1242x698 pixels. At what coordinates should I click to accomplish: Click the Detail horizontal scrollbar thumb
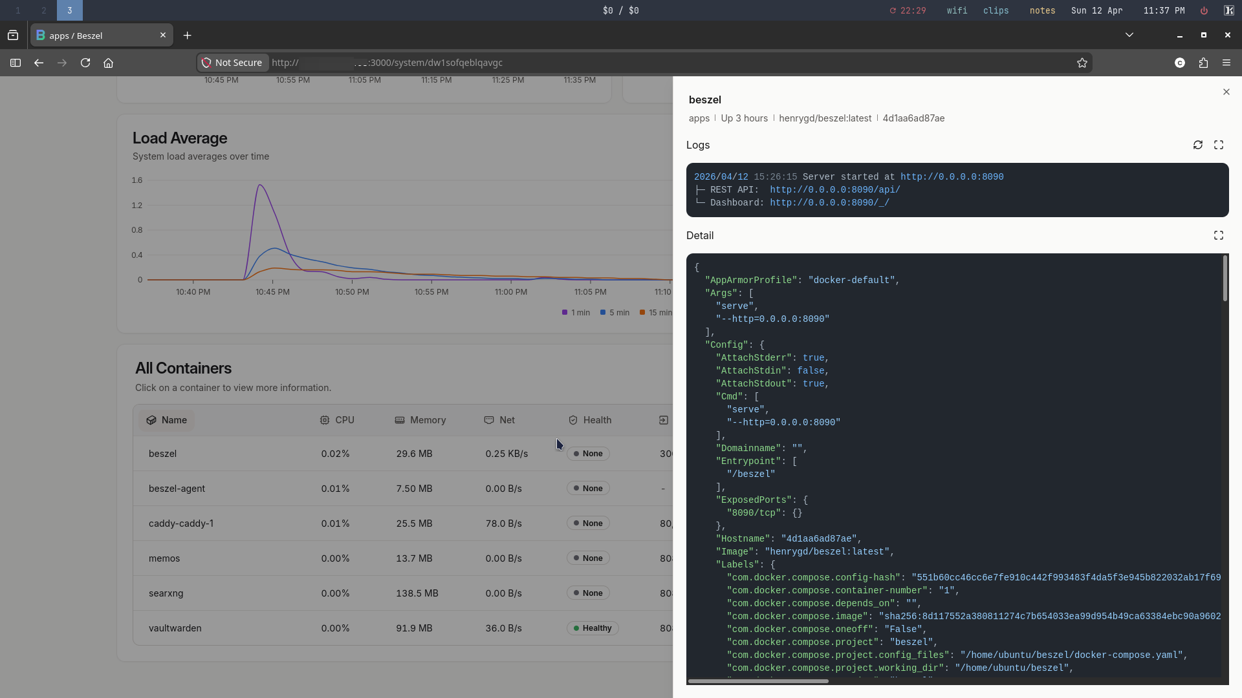pos(758,681)
